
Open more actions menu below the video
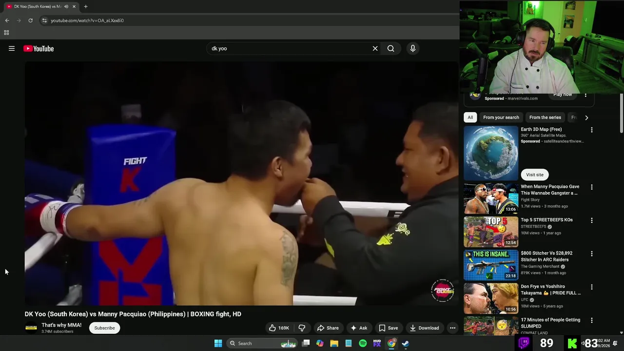click(452, 328)
